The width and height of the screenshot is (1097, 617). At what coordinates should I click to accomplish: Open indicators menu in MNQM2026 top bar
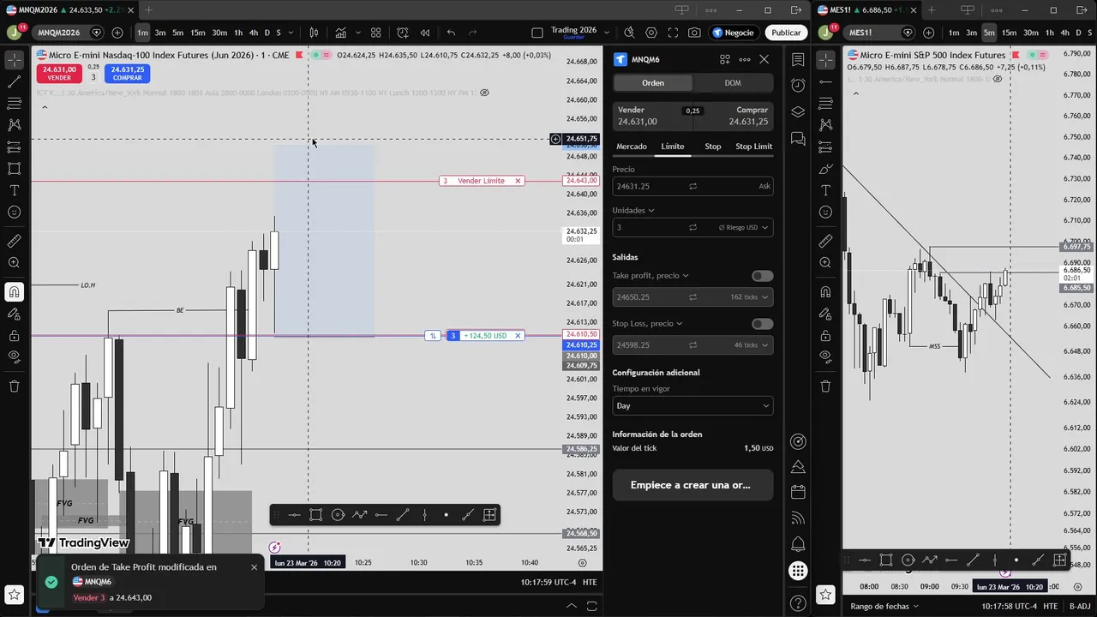pyautogui.click(x=341, y=33)
